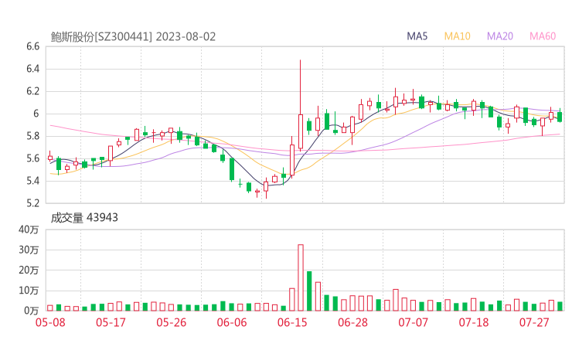The height and width of the screenshot is (340, 572).
Task: Click the MA10 legend label
Action: [457, 36]
